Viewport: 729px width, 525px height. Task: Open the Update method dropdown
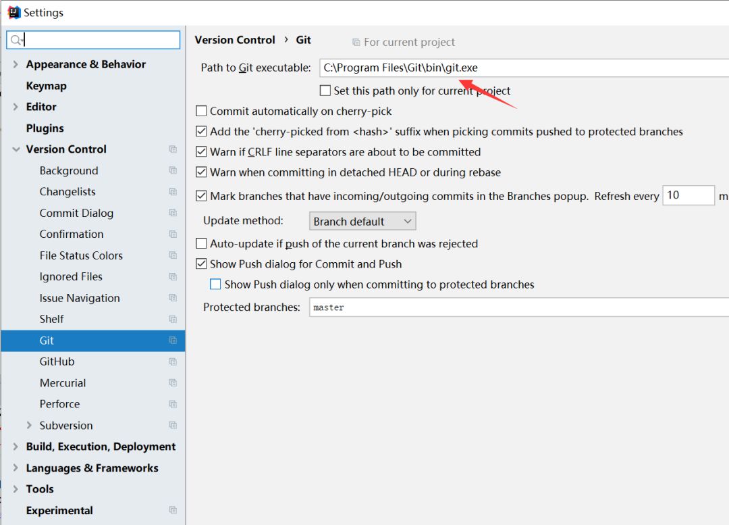(x=362, y=221)
